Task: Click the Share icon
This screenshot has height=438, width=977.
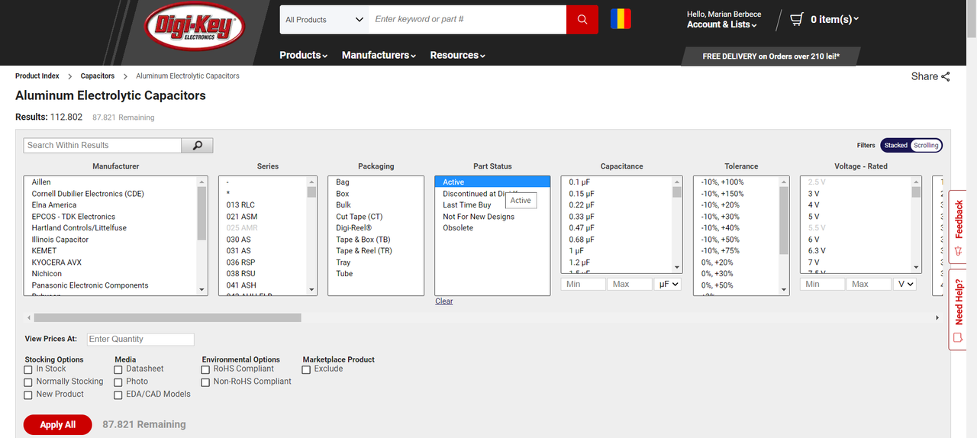Action: tap(946, 76)
